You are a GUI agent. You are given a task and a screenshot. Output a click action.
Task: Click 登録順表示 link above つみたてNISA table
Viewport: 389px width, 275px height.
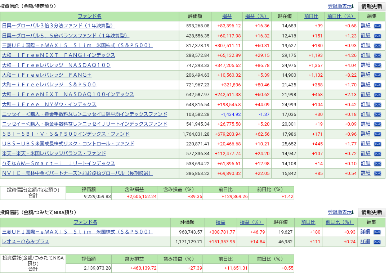coord(340,212)
